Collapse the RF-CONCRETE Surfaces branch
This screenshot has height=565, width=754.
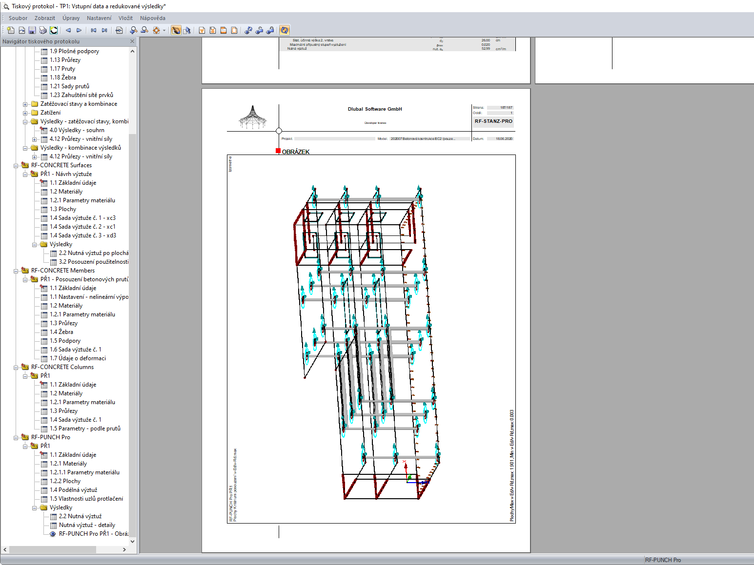pos(16,165)
